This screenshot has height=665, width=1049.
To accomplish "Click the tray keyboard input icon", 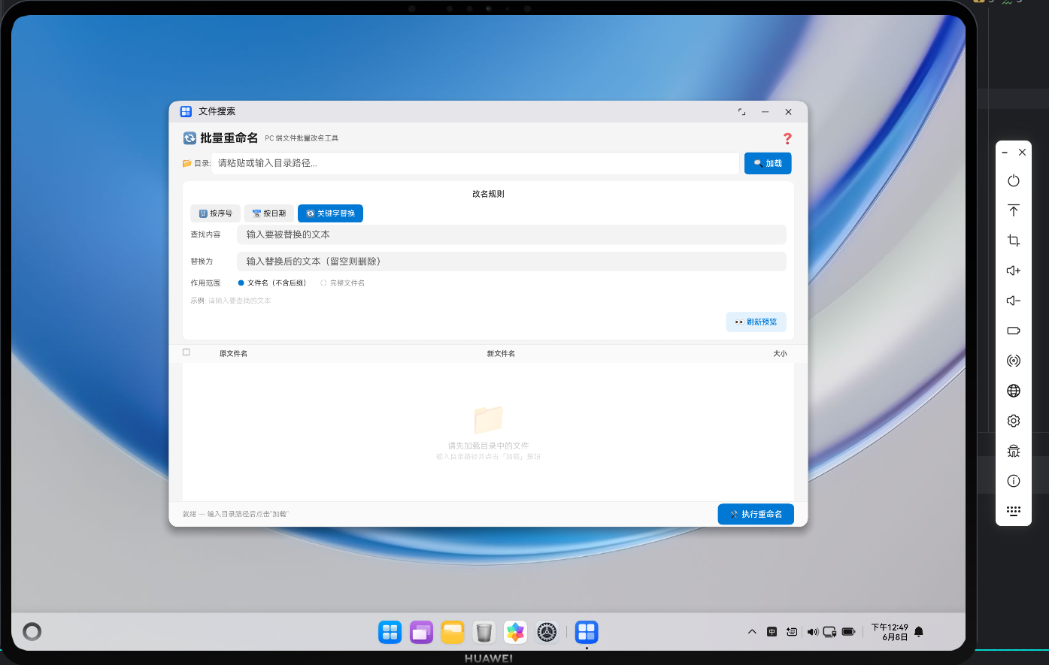I will click(792, 632).
